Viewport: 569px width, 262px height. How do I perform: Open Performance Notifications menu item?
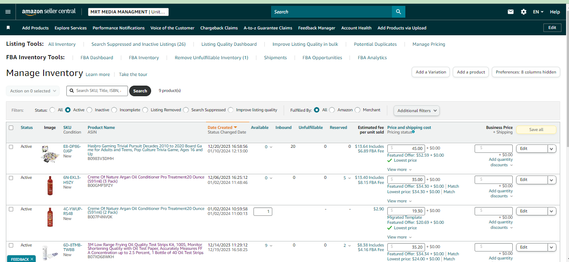click(118, 28)
